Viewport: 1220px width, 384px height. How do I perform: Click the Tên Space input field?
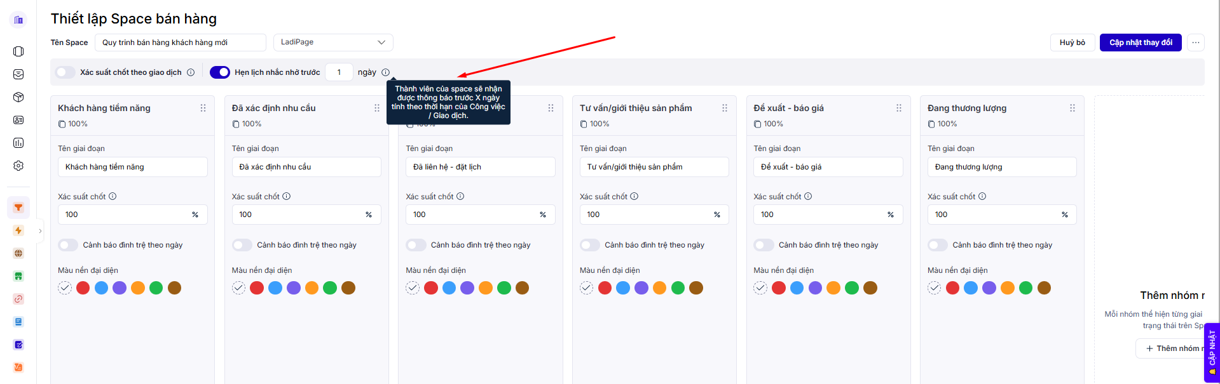180,43
